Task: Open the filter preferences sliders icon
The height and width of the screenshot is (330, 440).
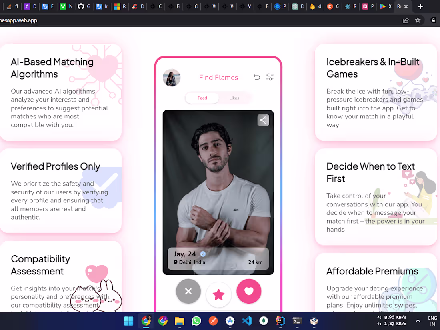Action: pos(269,77)
